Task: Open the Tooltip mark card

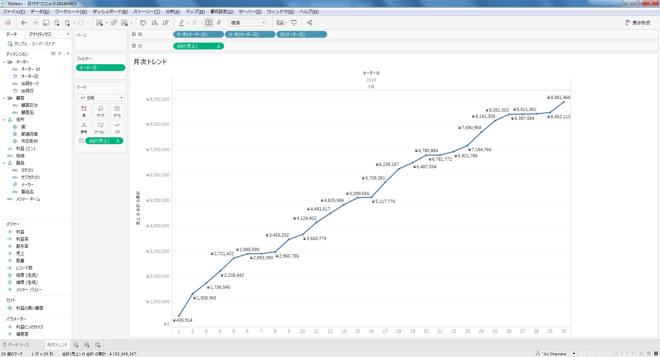Action: click(x=101, y=127)
